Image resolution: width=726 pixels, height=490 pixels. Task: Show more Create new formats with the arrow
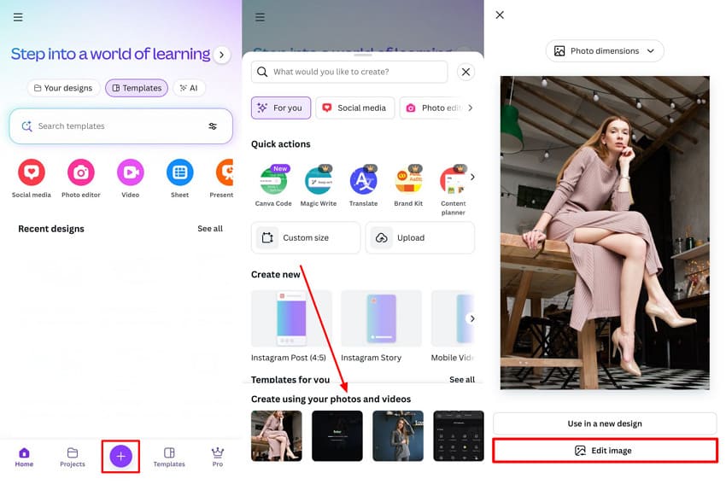pyautogui.click(x=472, y=318)
